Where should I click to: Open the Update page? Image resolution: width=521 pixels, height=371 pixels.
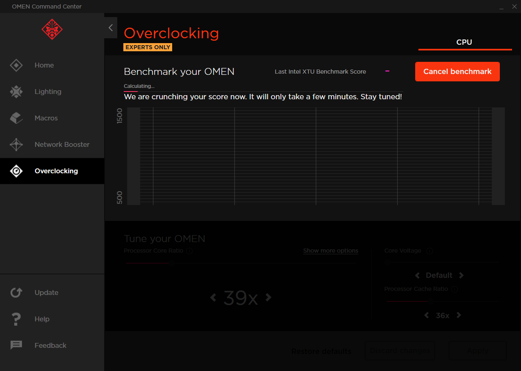click(x=52, y=292)
